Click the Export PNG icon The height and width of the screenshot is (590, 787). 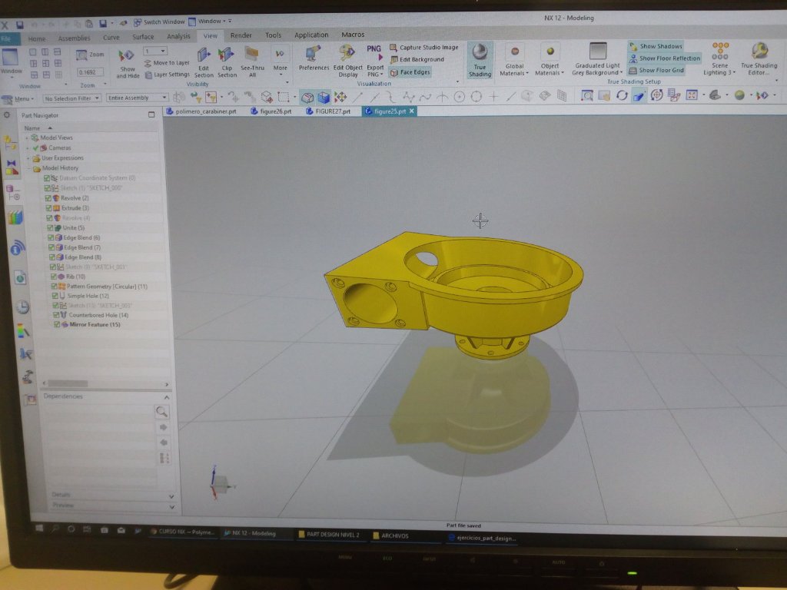point(374,60)
